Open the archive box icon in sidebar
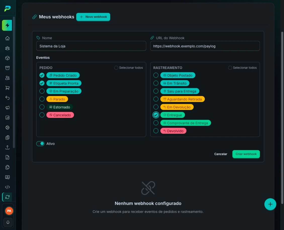Viewport: 284px width, 230px height. pos(8,68)
